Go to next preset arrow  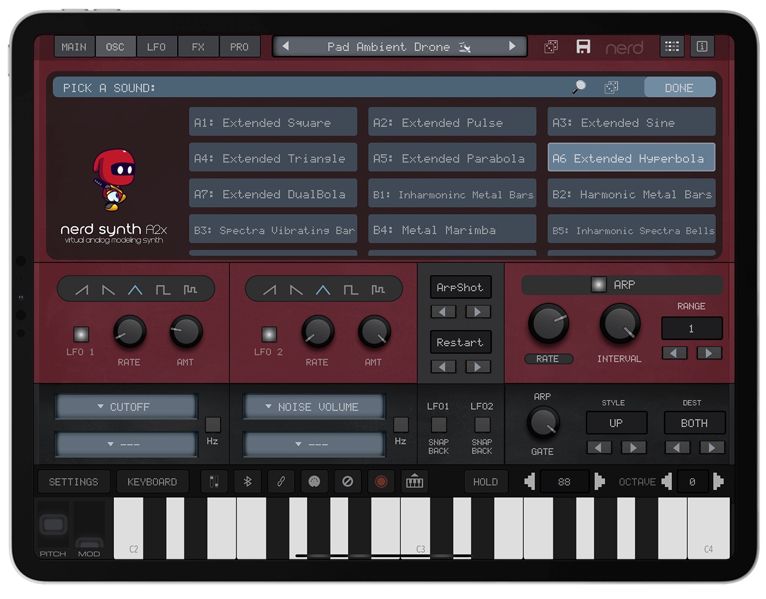[512, 46]
